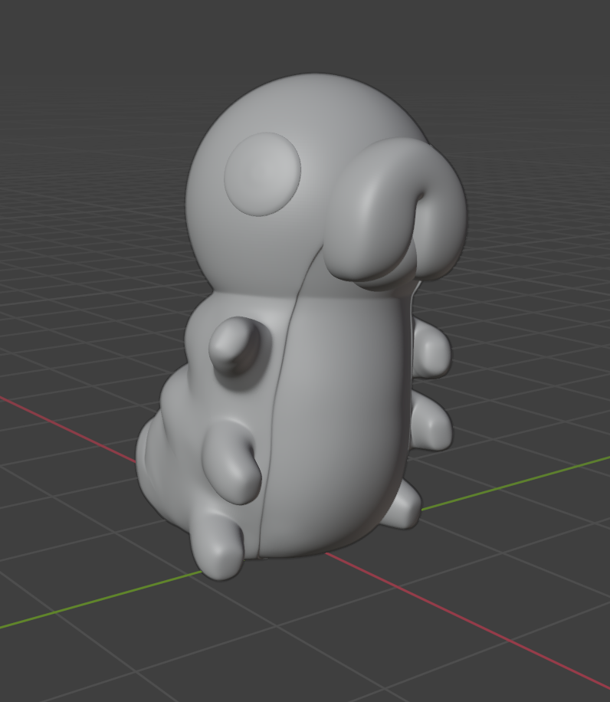
Task: Click the round eye disc on the head
Action: click(262, 174)
